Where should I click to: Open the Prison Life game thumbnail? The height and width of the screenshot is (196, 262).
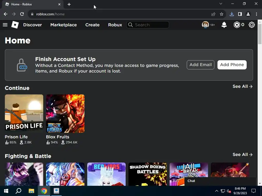tap(24, 114)
